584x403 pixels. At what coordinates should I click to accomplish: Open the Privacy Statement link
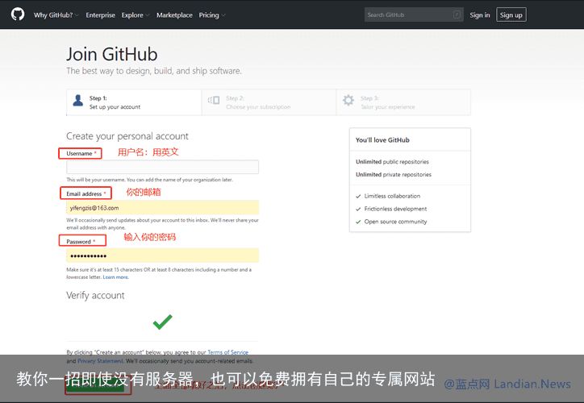100,361
